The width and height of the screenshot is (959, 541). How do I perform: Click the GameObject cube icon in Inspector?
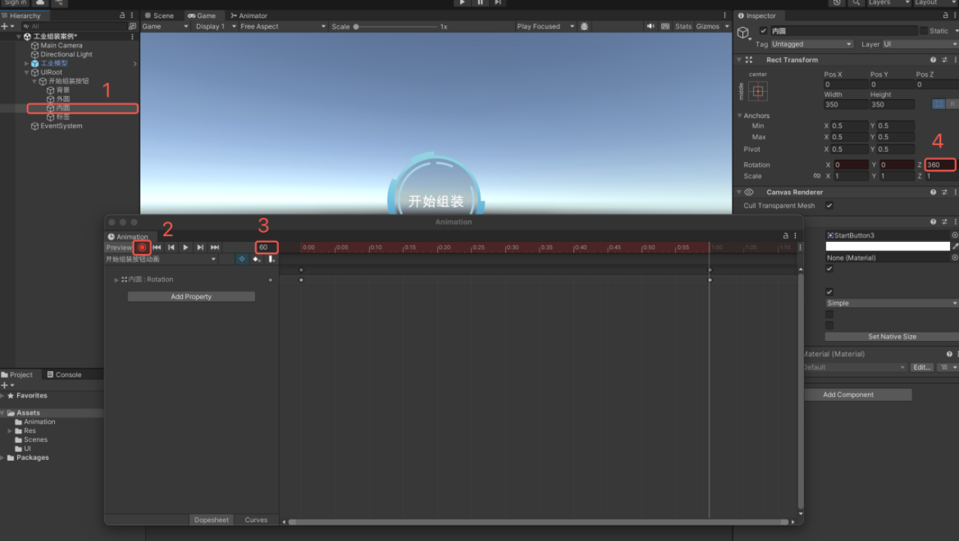tap(743, 33)
